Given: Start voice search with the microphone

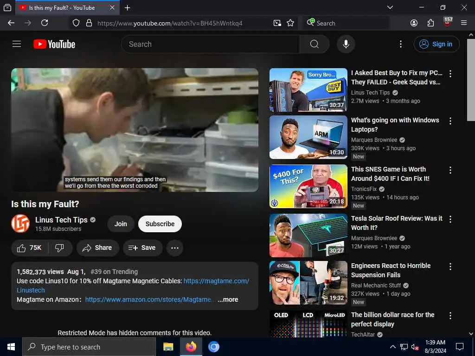Looking at the screenshot, I should coord(346,44).
